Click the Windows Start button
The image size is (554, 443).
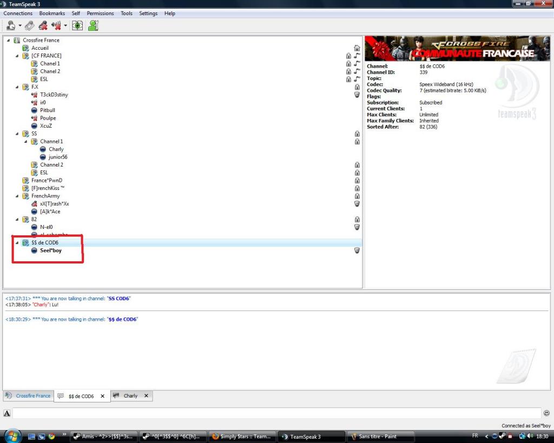click(13, 436)
